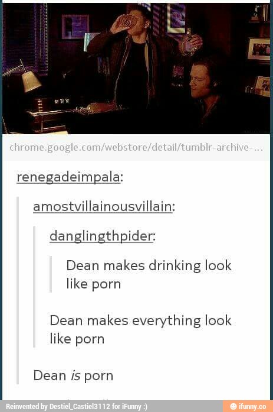Click the seated man in the image
The image size is (273, 412).
coord(207,92)
